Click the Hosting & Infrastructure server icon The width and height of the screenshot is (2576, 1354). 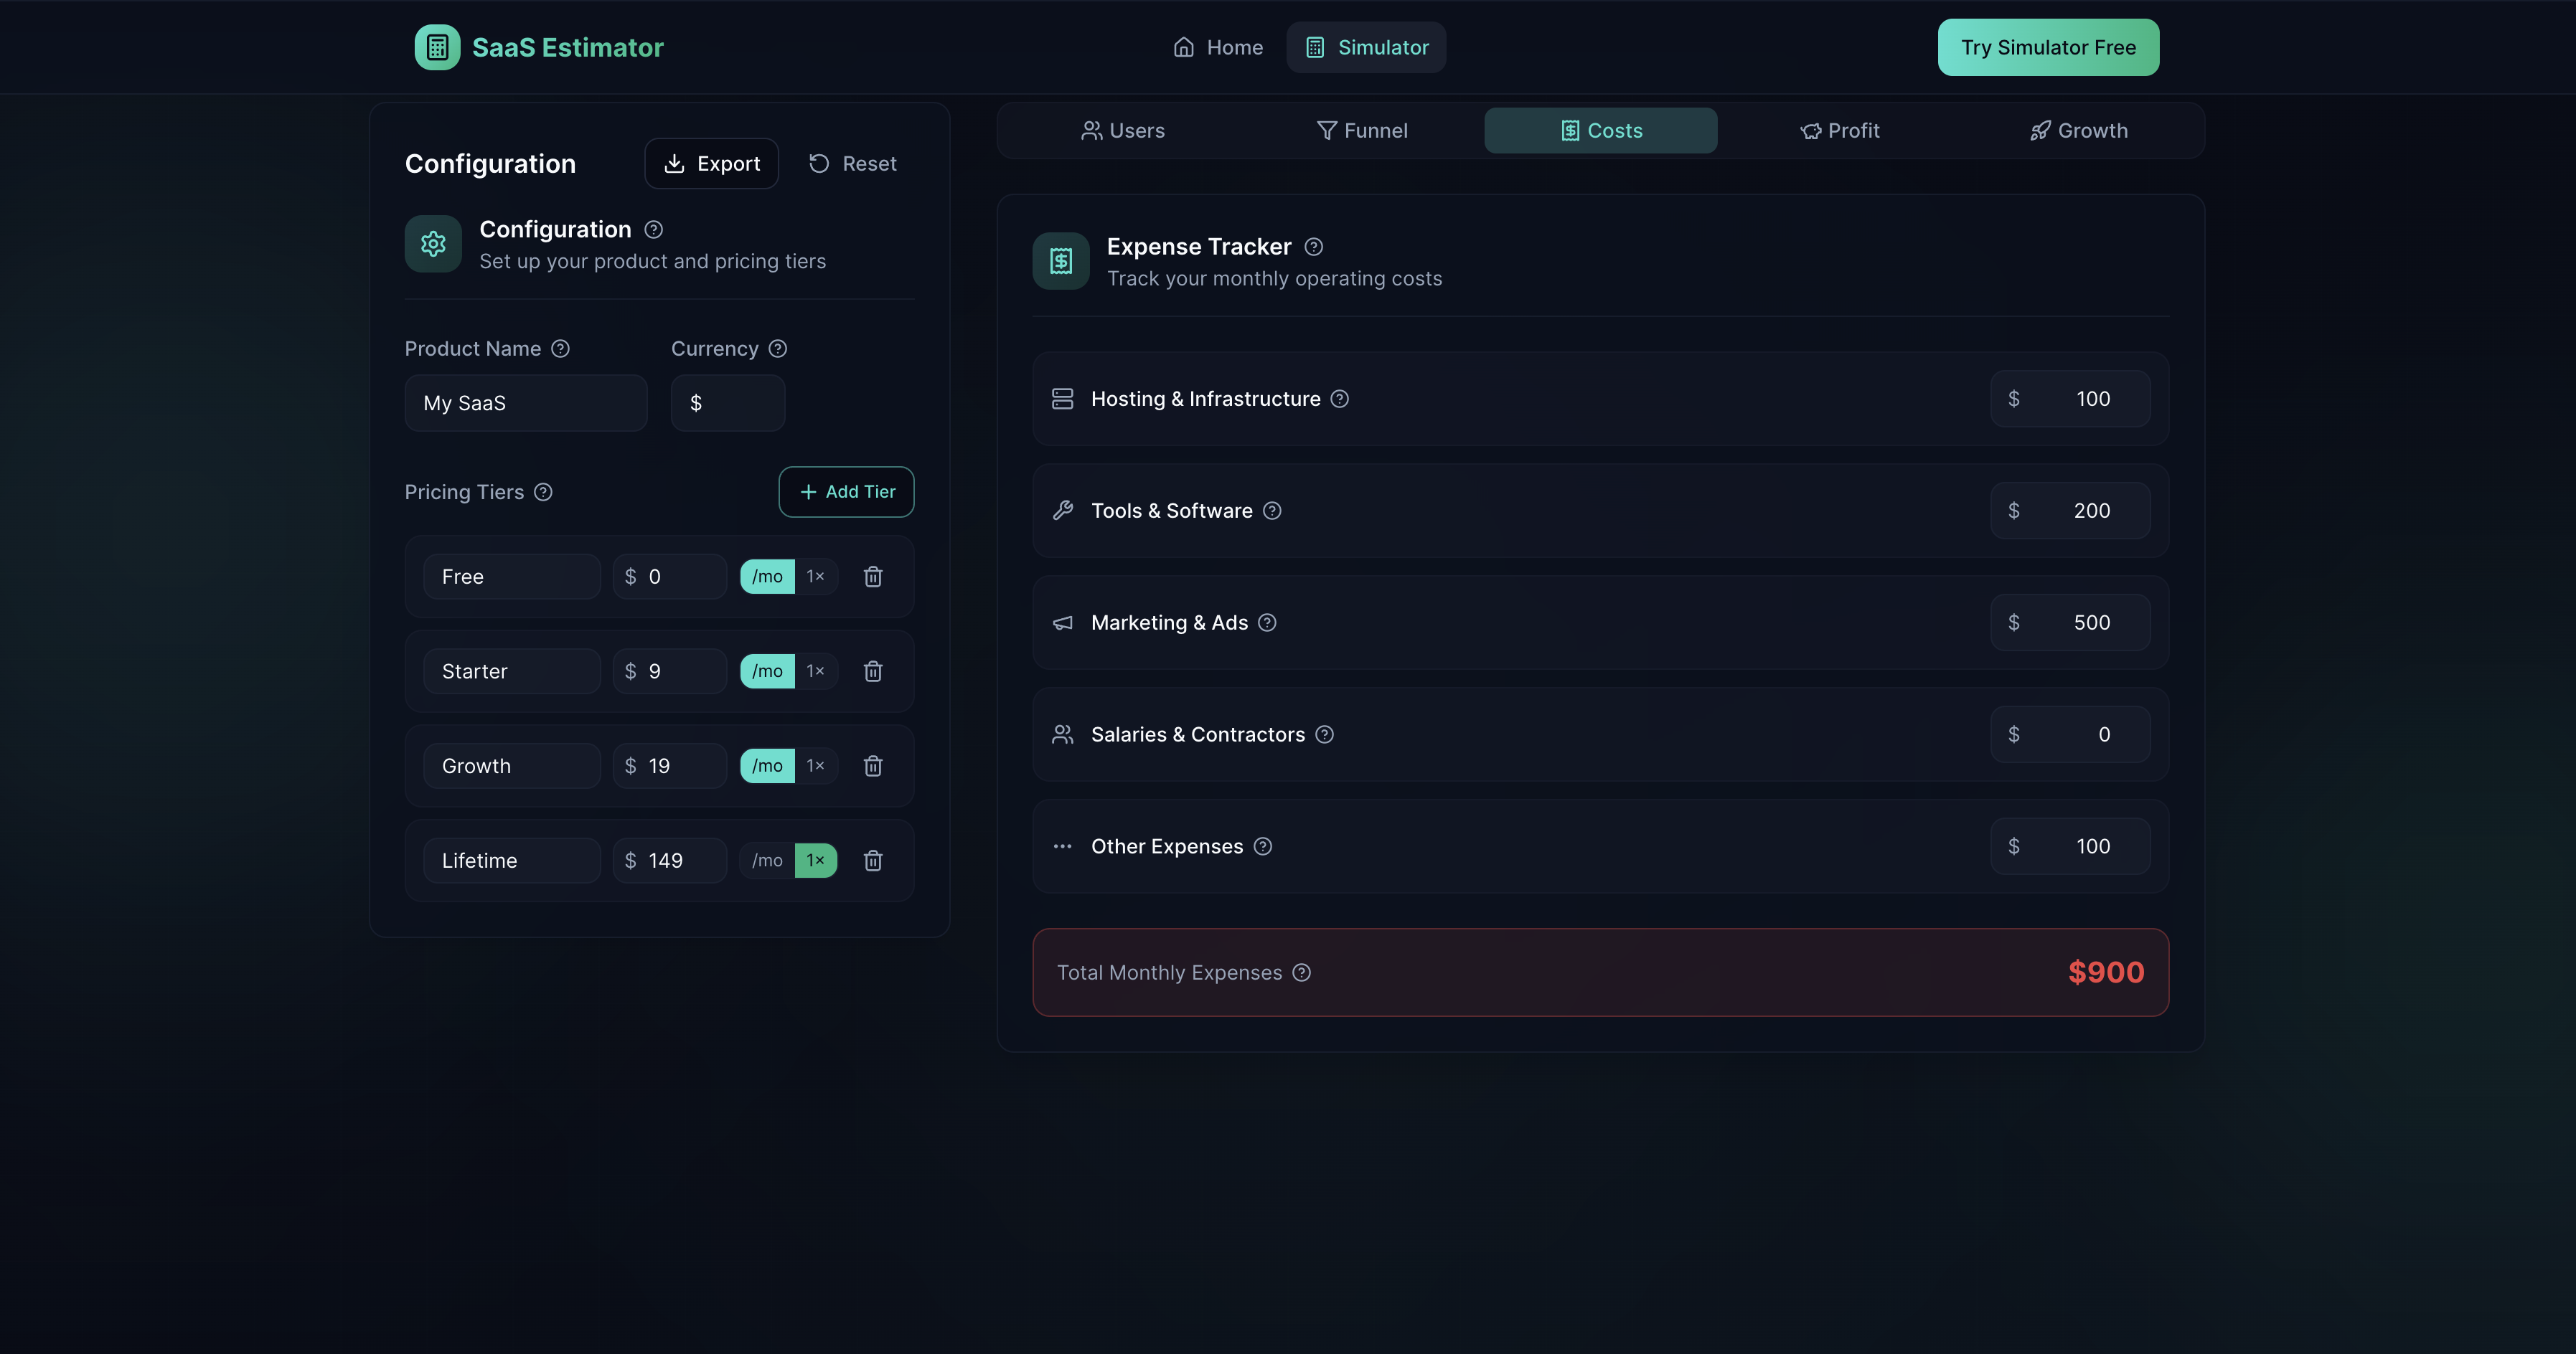tap(1061, 398)
